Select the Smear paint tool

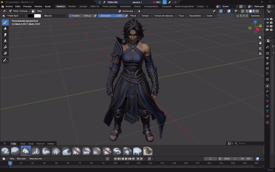point(5,35)
